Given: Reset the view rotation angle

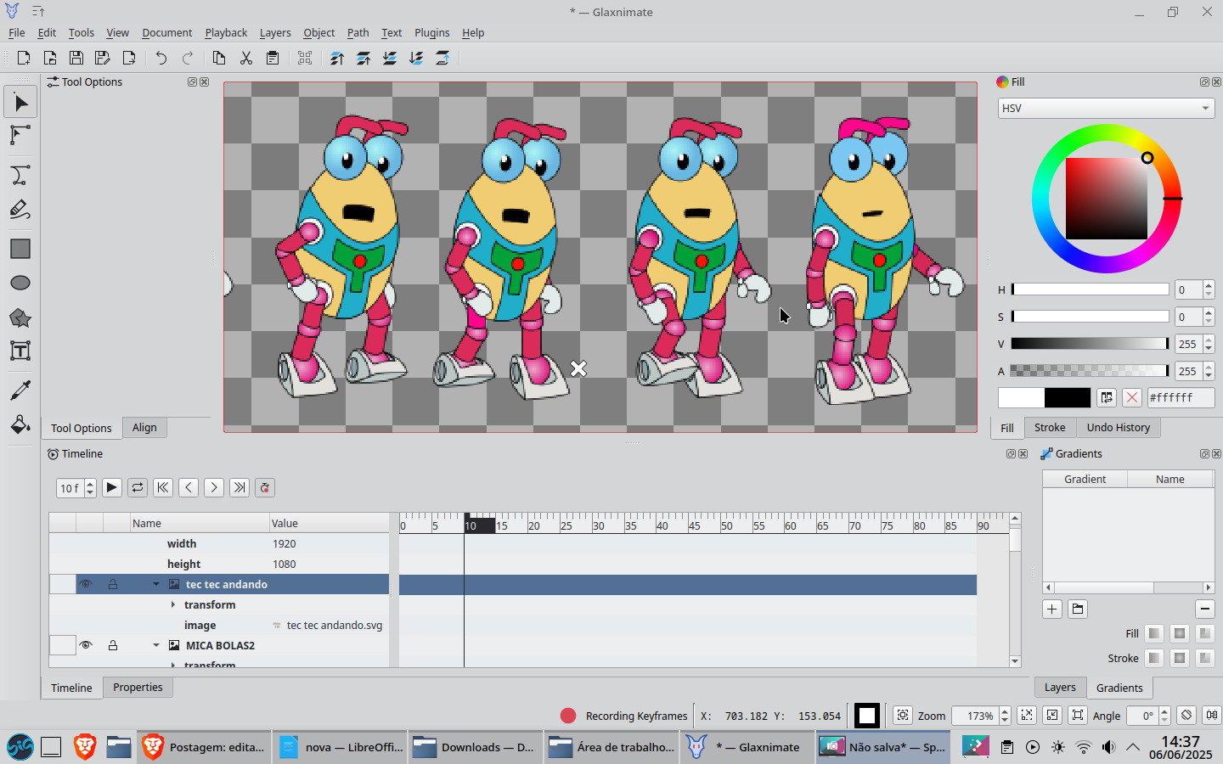Looking at the screenshot, I should point(1187,716).
